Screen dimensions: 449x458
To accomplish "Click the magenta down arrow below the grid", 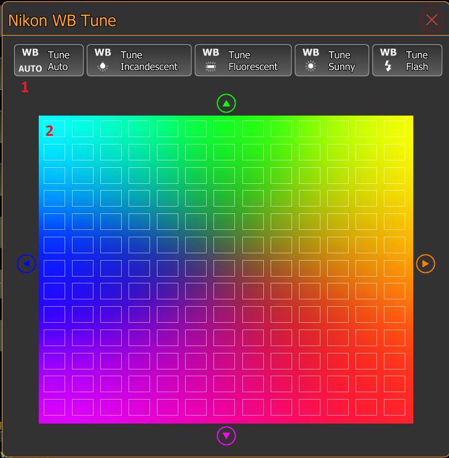I will pos(226,436).
